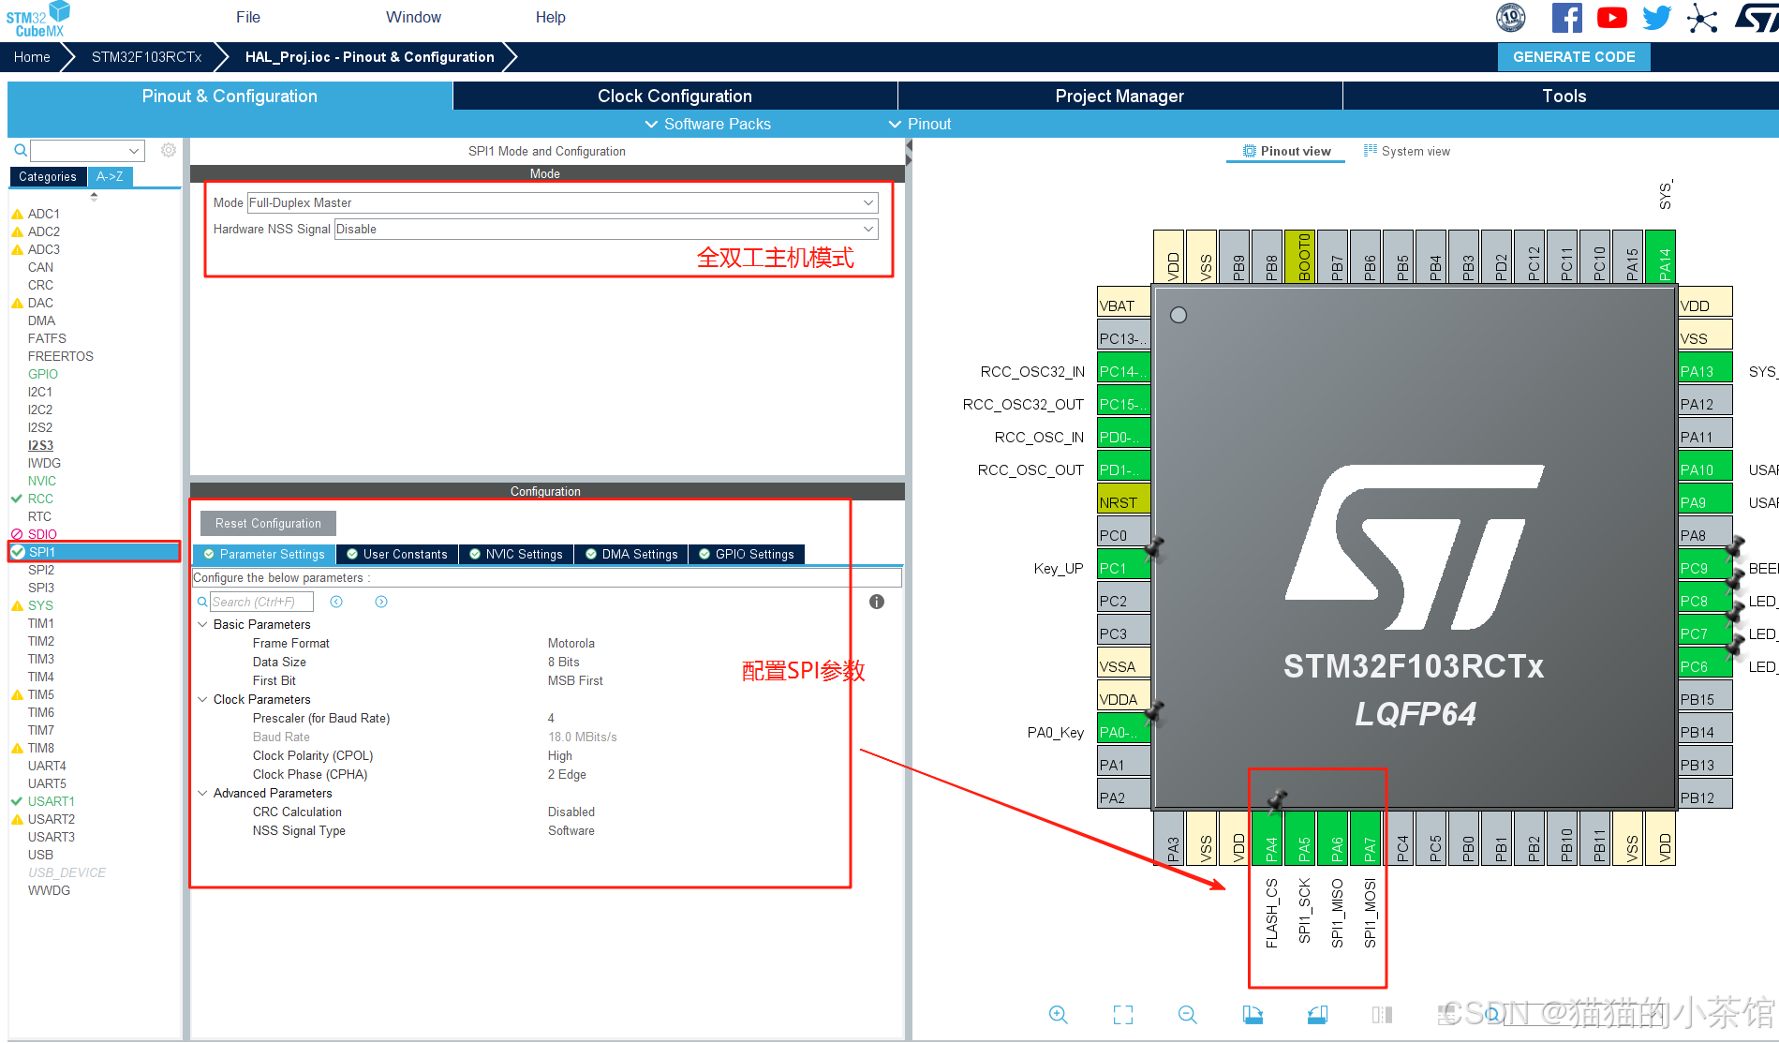
Task: Switch to System view
Action: tap(1407, 151)
